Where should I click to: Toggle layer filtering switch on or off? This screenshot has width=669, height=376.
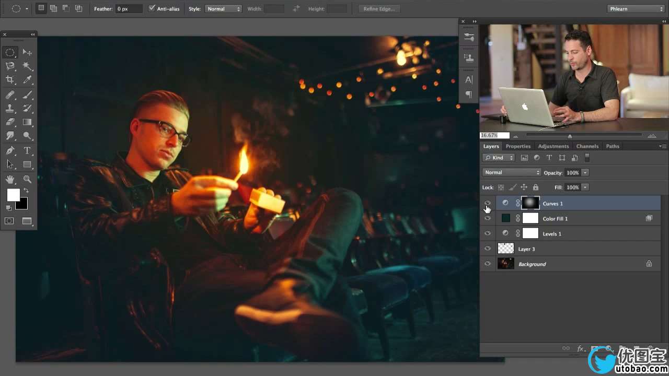(x=587, y=157)
